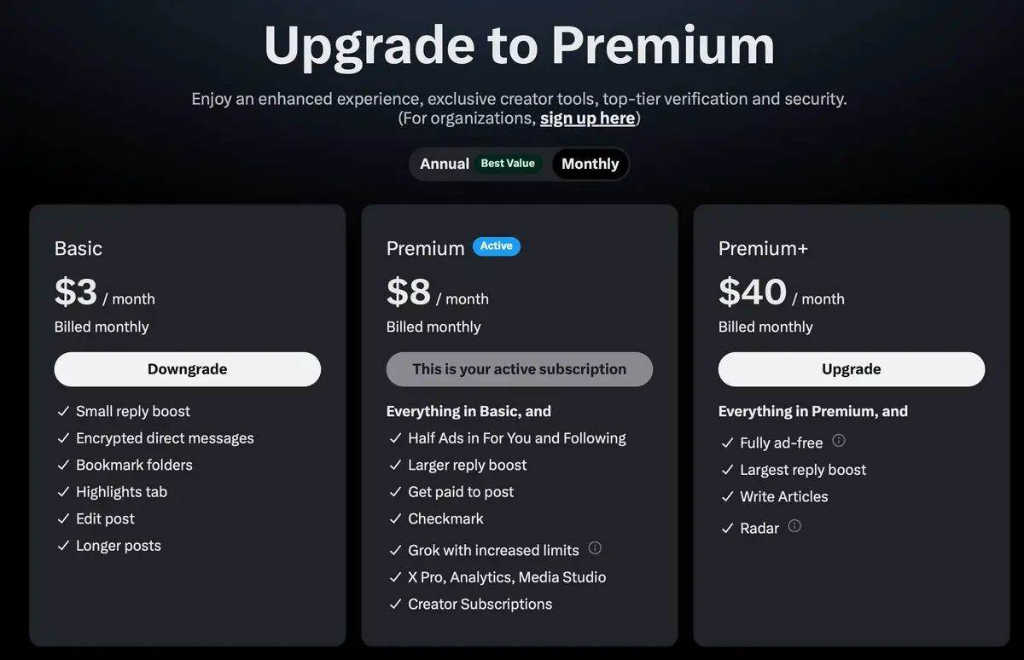Click the checkmark beside Small reply boost

tap(63, 411)
